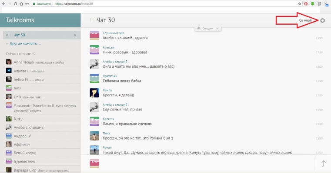Open Anna Нюша's avatar in the user list
The height and width of the screenshot is (173, 331).
9,62
